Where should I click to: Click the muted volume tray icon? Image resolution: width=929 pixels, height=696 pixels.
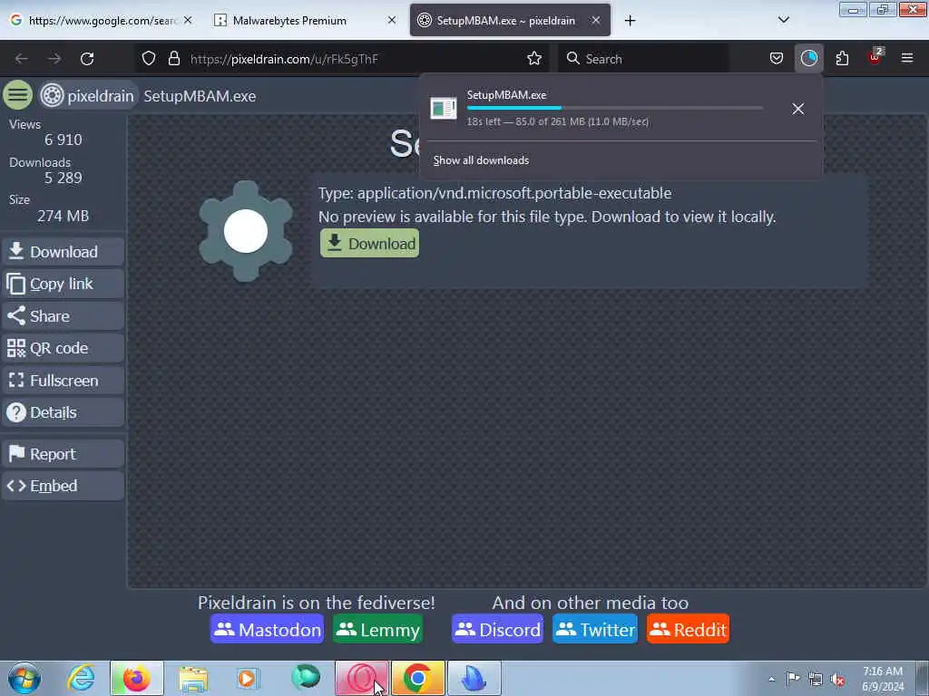coord(837,679)
